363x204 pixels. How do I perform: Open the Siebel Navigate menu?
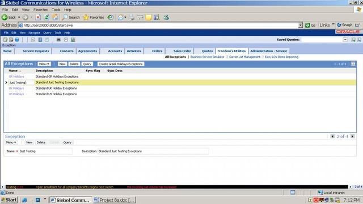(34, 33)
